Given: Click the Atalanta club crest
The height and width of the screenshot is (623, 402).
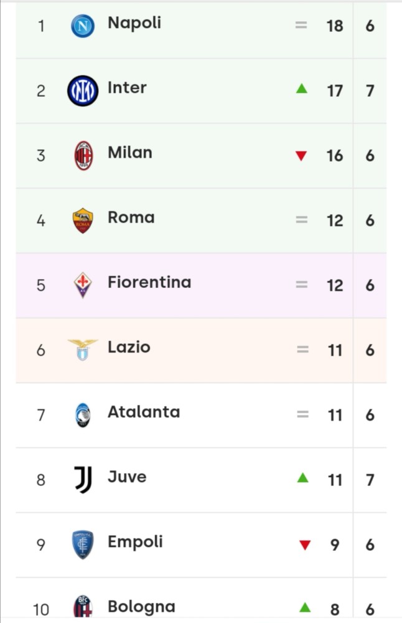Looking at the screenshot, I should coord(83,415).
